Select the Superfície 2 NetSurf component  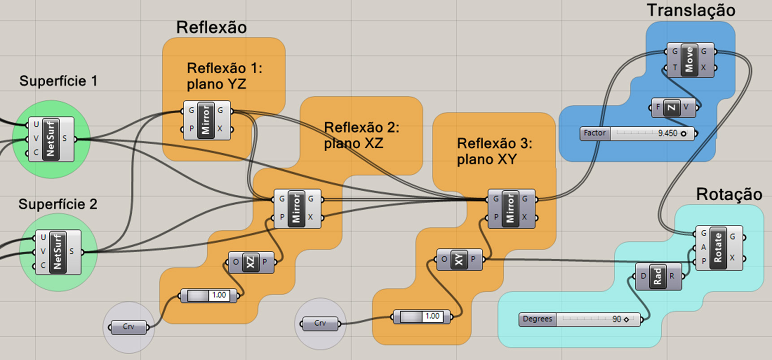(x=57, y=252)
